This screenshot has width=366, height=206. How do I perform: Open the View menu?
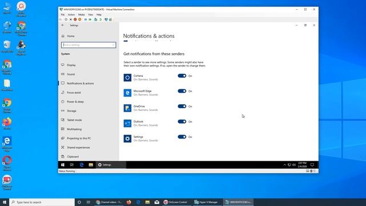[x=90, y=14]
